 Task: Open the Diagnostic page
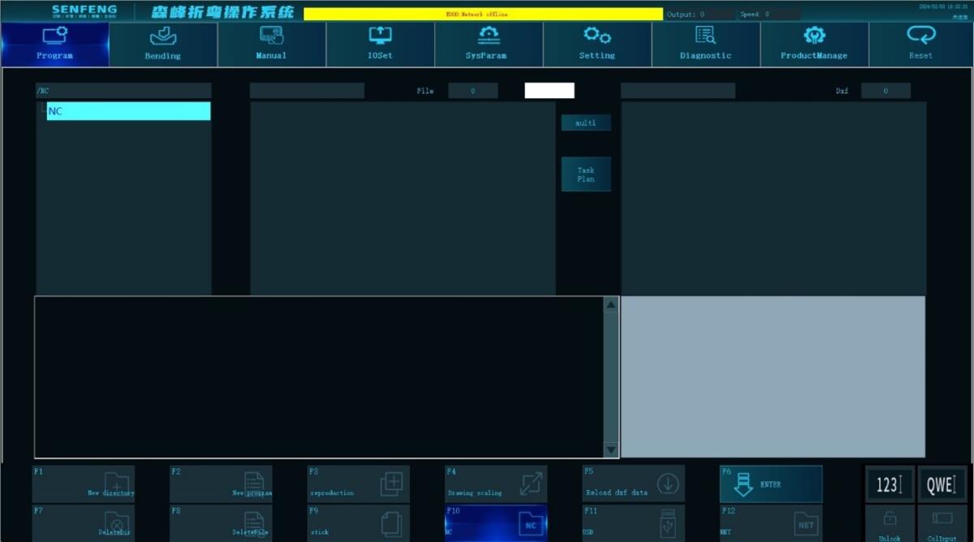coord(705,44)
